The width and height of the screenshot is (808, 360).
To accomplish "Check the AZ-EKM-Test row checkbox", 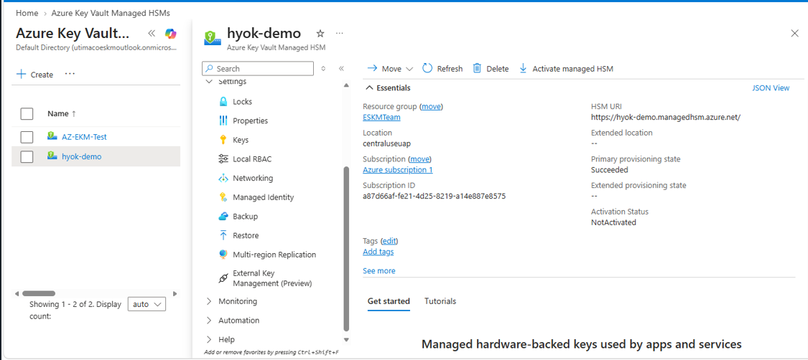I will coord(27,137).
